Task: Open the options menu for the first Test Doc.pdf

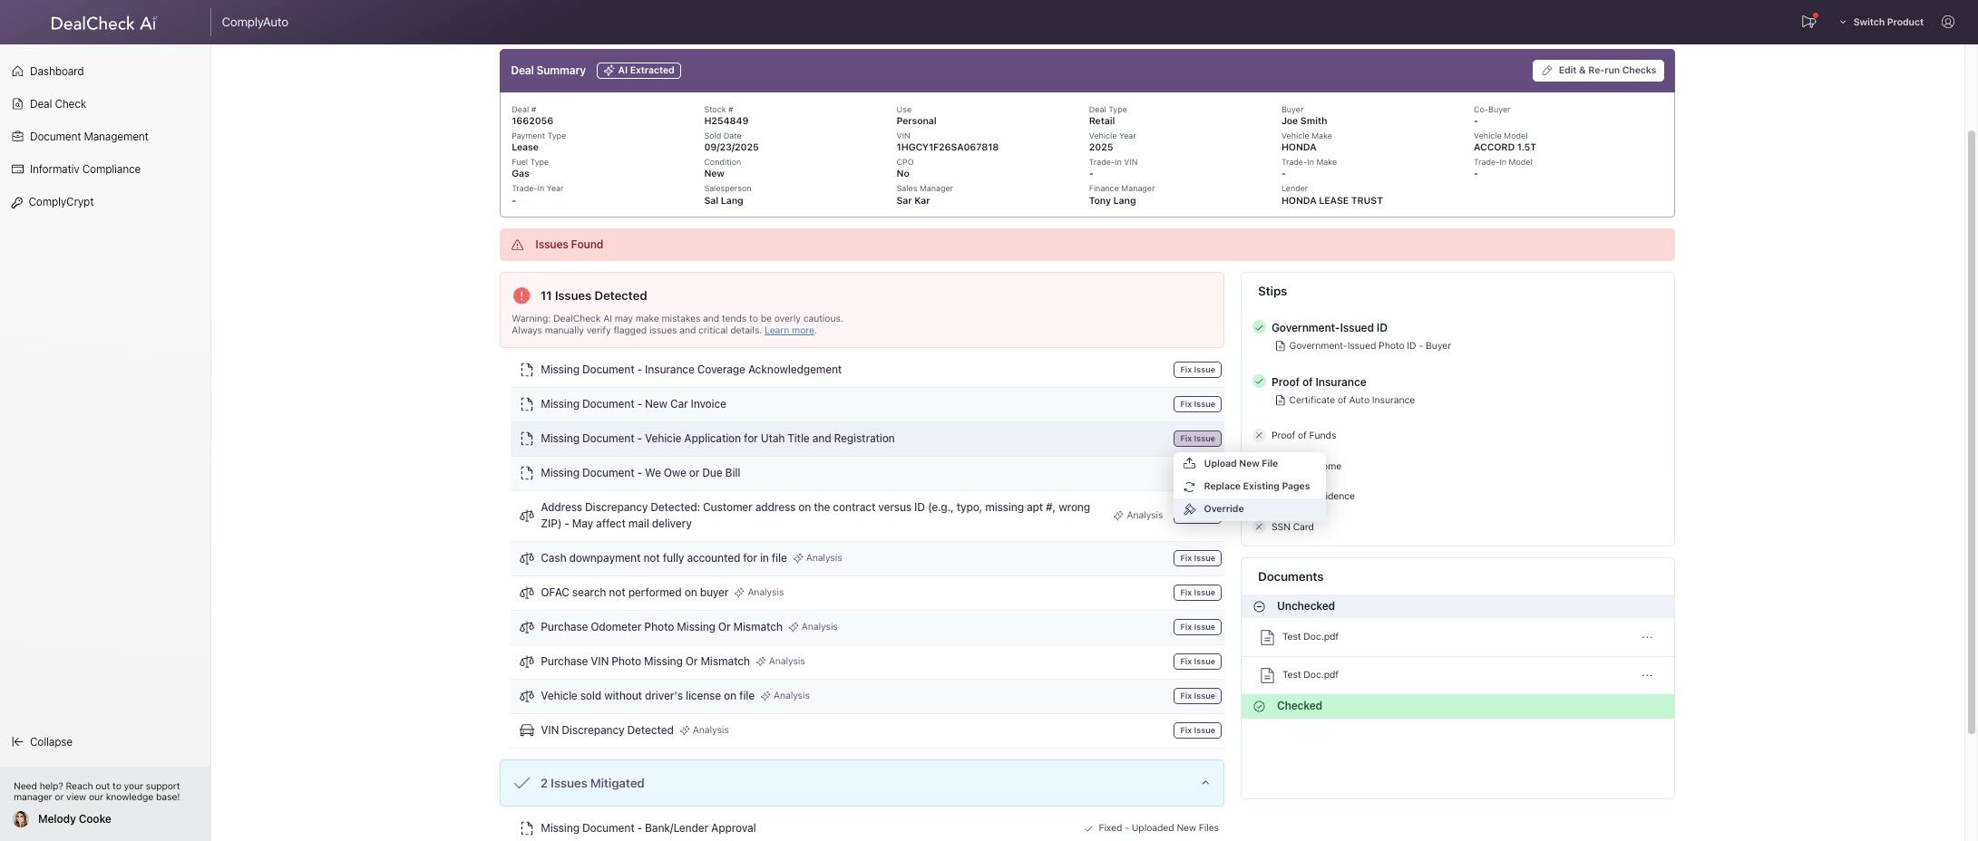Action: (1647, 637)
